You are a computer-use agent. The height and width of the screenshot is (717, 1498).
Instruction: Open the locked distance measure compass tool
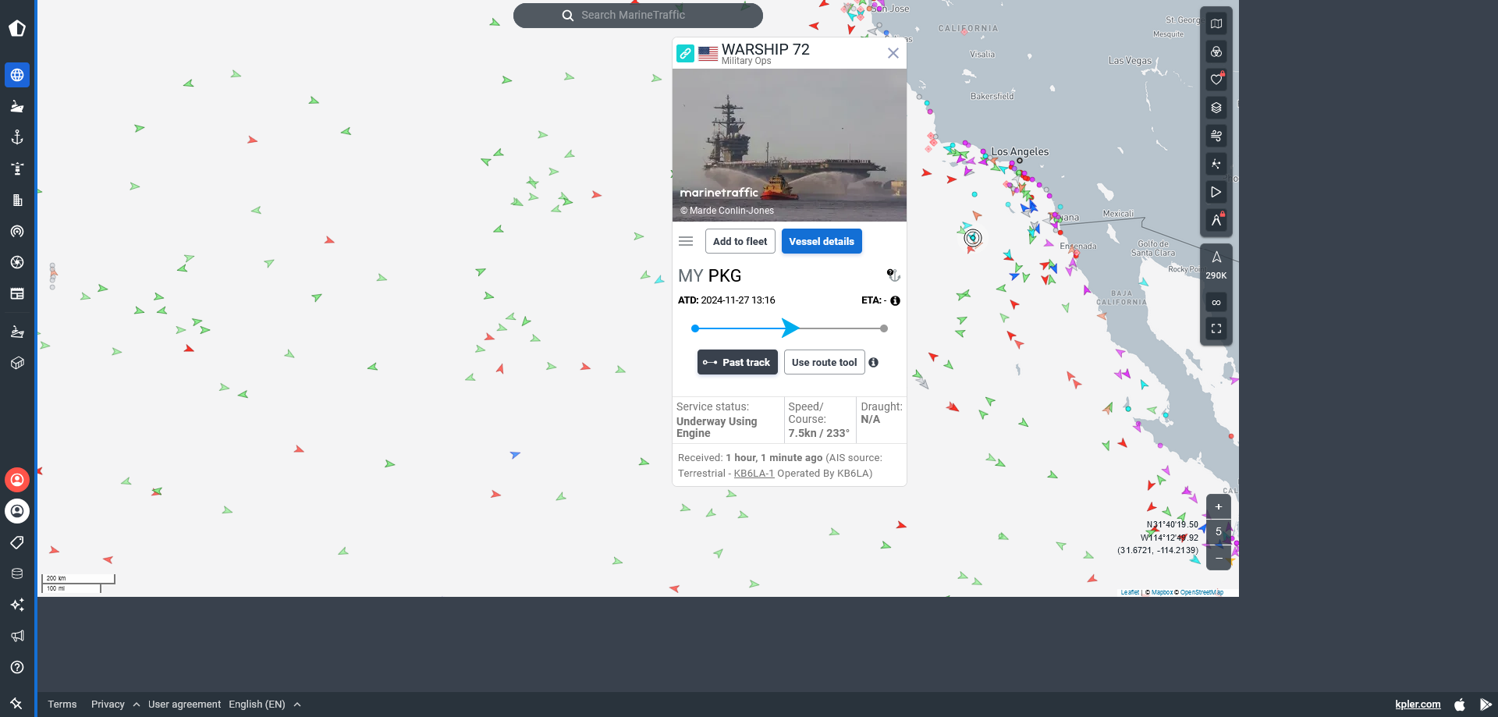pyautogui.click(x=1216, y=220)
